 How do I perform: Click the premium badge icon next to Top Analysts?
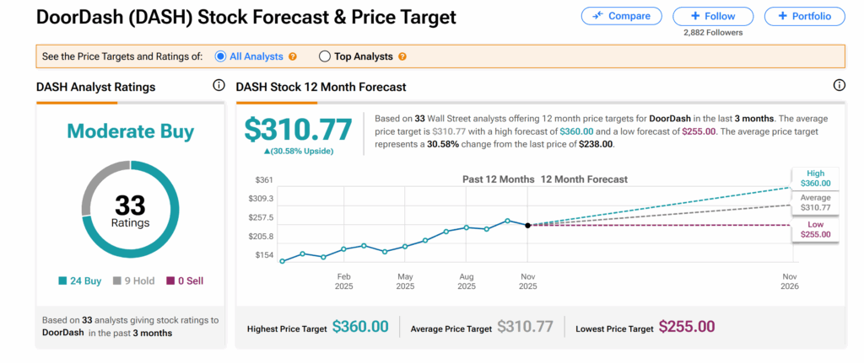click(402, 56)
